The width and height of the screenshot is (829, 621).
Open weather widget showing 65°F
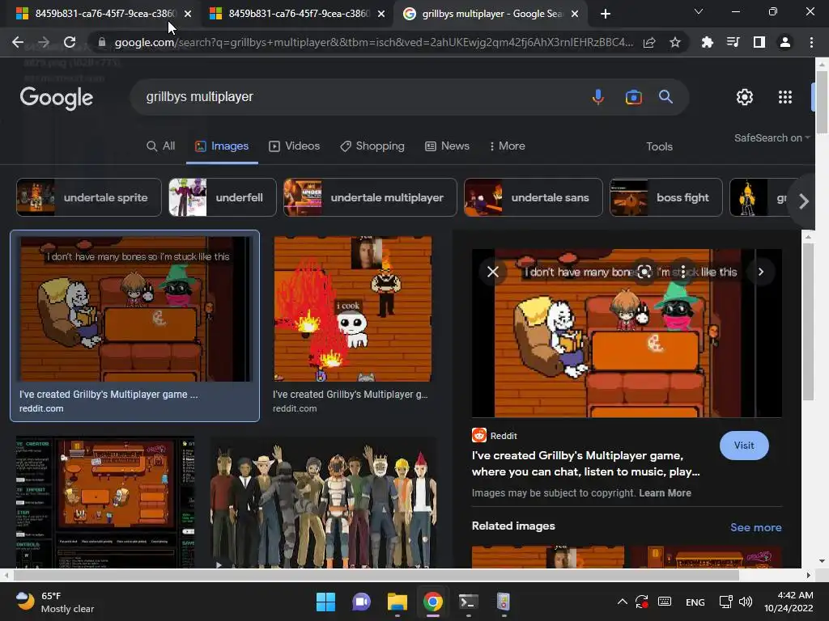(55, 602)
